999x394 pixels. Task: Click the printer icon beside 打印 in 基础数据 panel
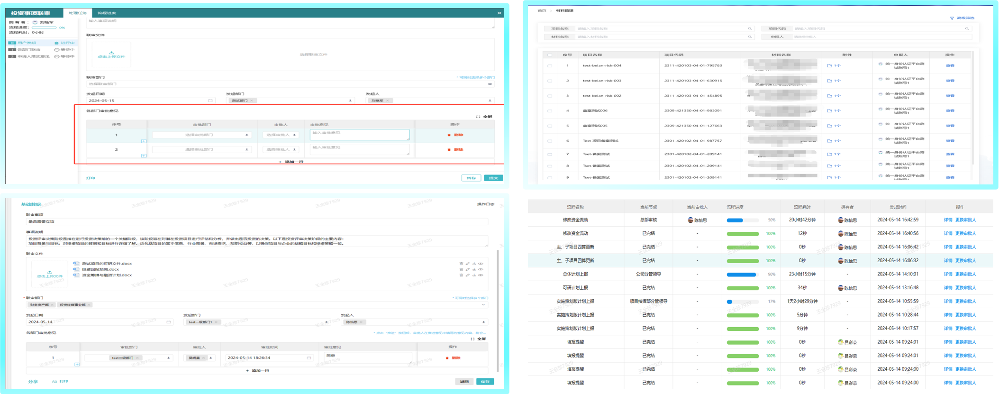click(54, 381)
